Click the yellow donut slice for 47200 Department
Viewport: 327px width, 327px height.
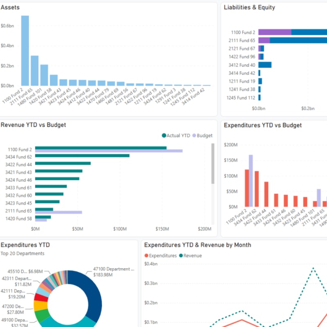tap(40, 306)
